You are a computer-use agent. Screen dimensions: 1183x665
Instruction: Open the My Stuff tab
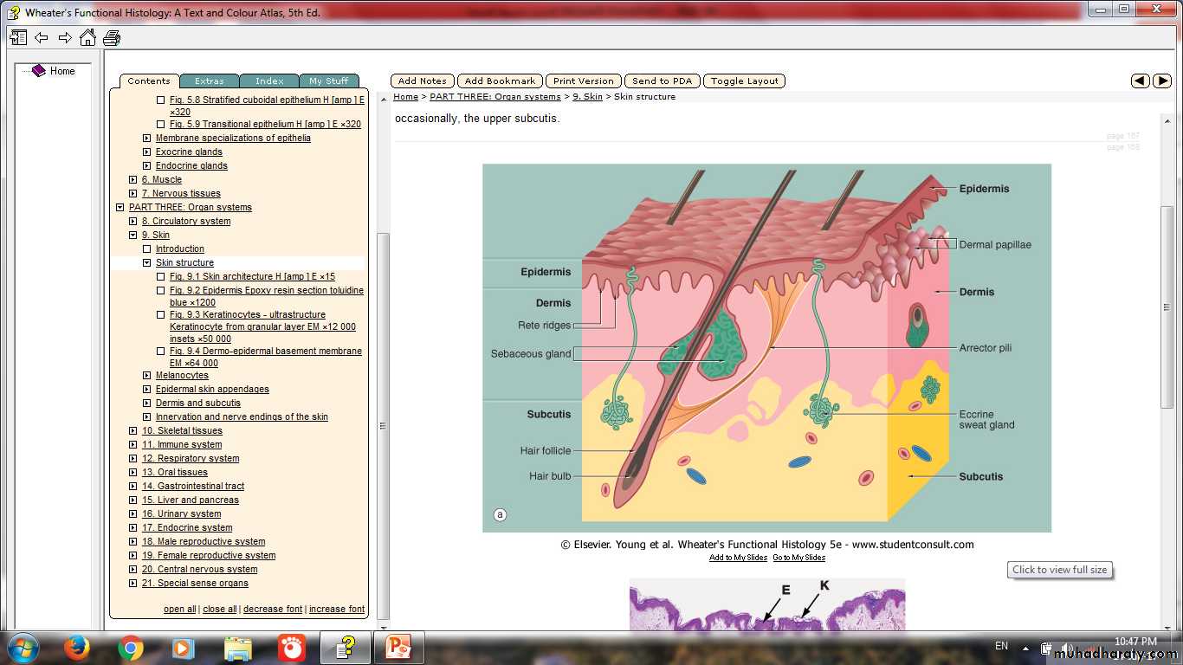click(x=328, y=81)
